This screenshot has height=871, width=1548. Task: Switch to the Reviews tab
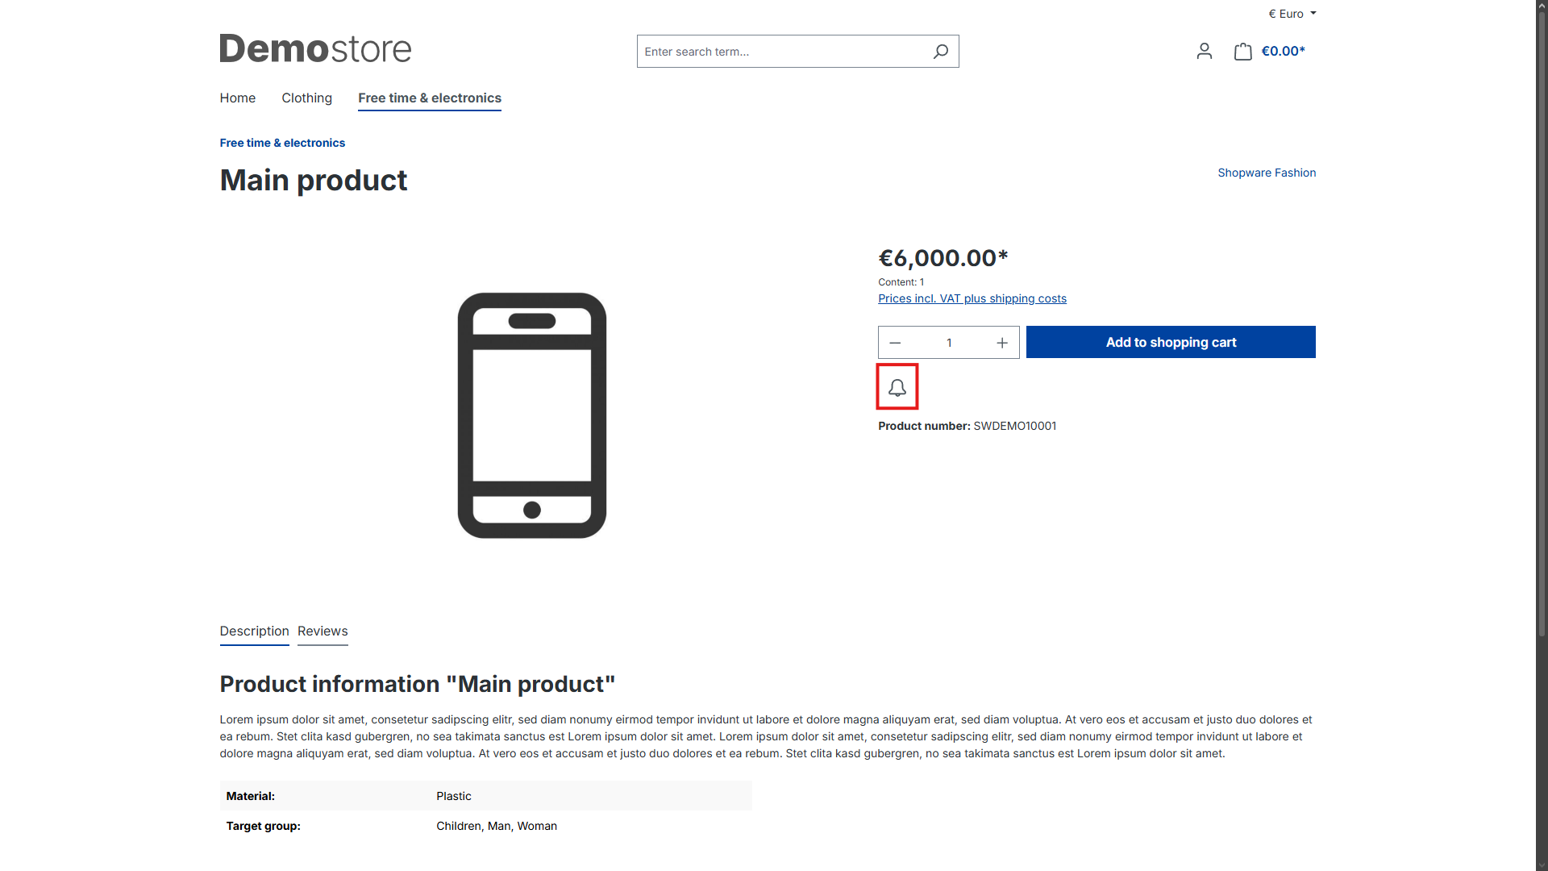322,631
